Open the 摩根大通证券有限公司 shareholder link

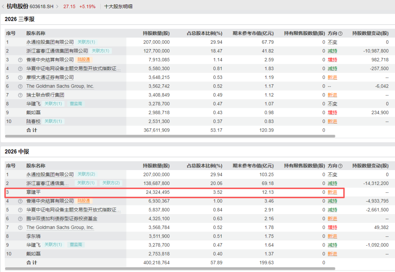50,78
